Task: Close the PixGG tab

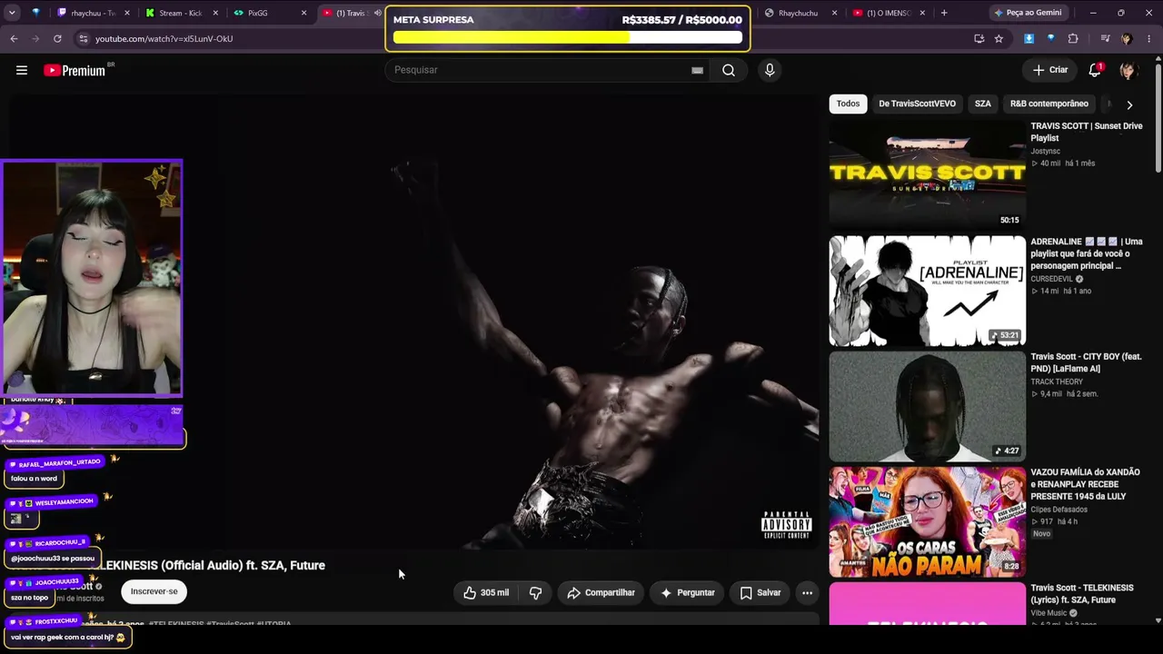Action: [303, 13]
